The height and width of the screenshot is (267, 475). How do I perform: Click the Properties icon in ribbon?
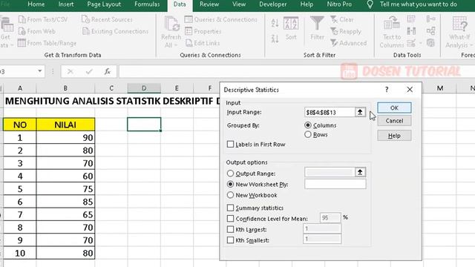189,31
